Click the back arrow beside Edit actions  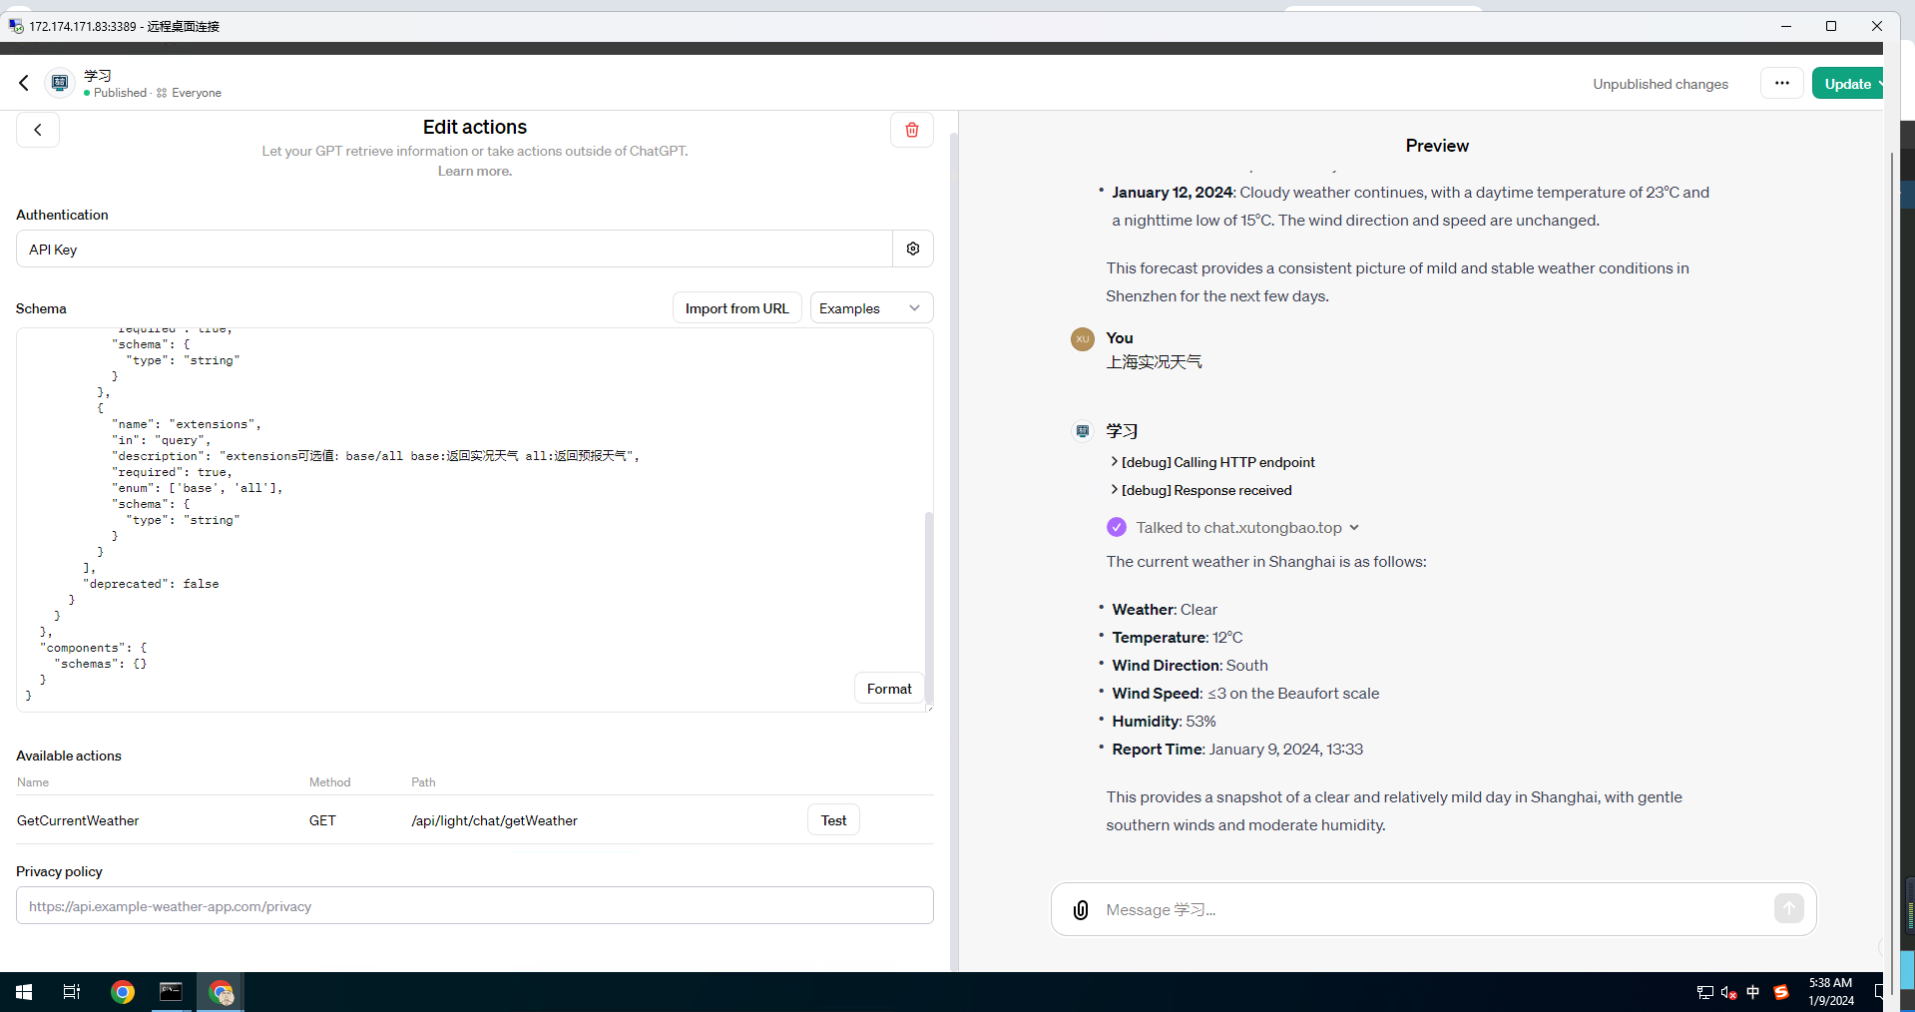coord(38,130)
